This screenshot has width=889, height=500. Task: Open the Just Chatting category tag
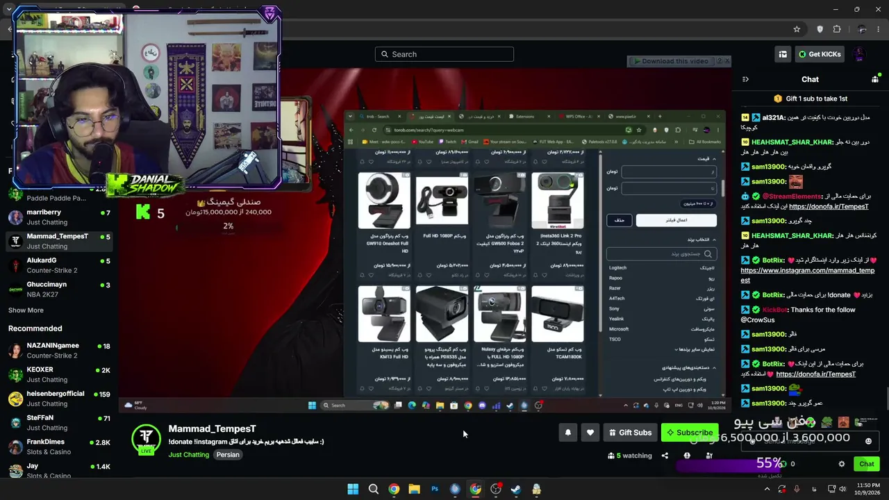[x=188, y=455]
